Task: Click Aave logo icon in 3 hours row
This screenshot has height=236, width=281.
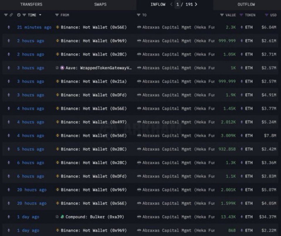Action: (x=62, y=68)
